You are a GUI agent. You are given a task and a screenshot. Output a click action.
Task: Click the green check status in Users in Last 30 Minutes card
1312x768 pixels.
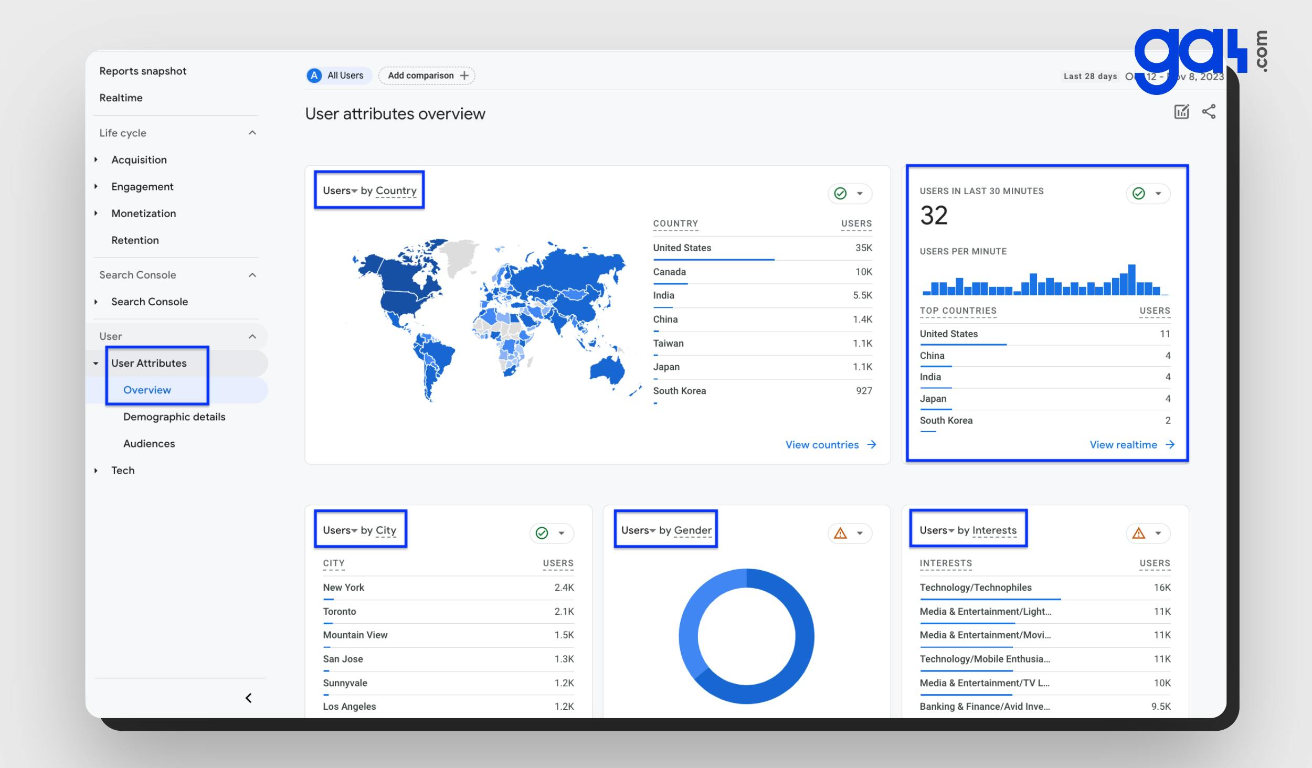1138,194
